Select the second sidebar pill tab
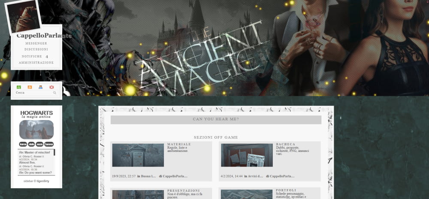This screenshot has height=199, width=429. click(x=31, y=144)
